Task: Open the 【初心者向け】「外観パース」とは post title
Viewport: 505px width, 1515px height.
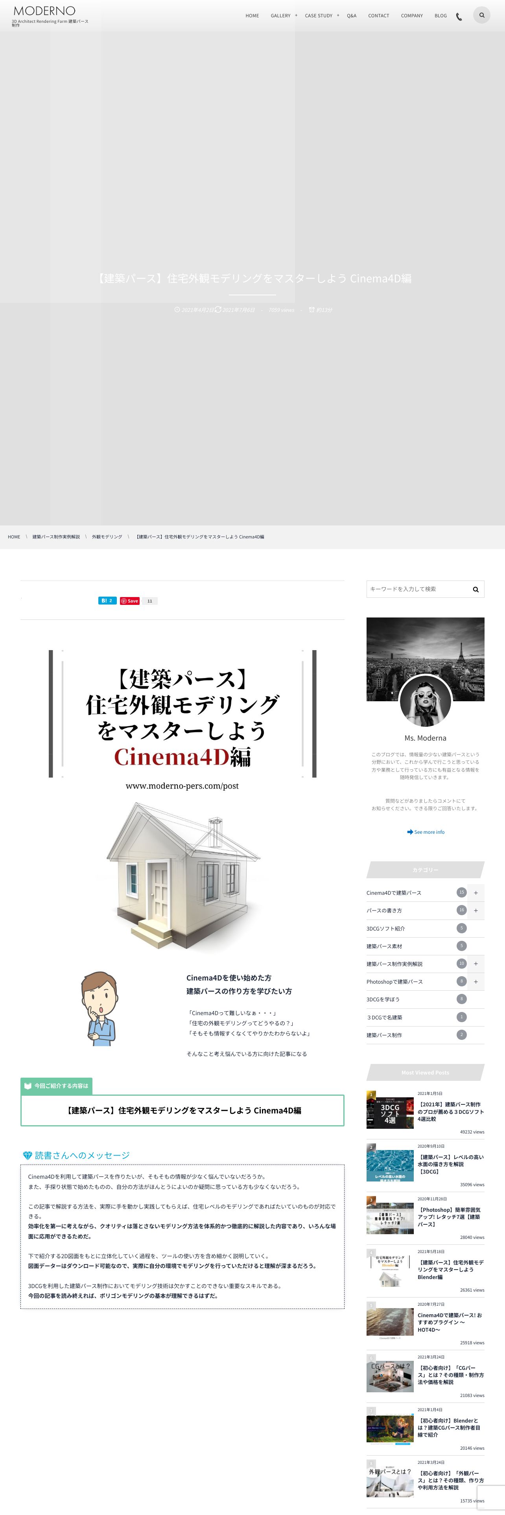Action: [451, 1480]
